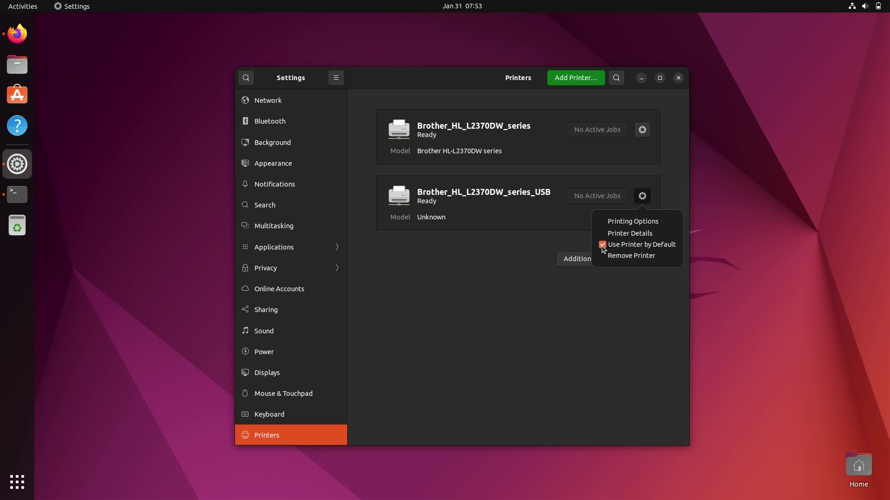Image resolution: width=890 pixels, height=500 pixels.
Task: Click the Settings gear dock icon
Action: [x=17, y=164]
